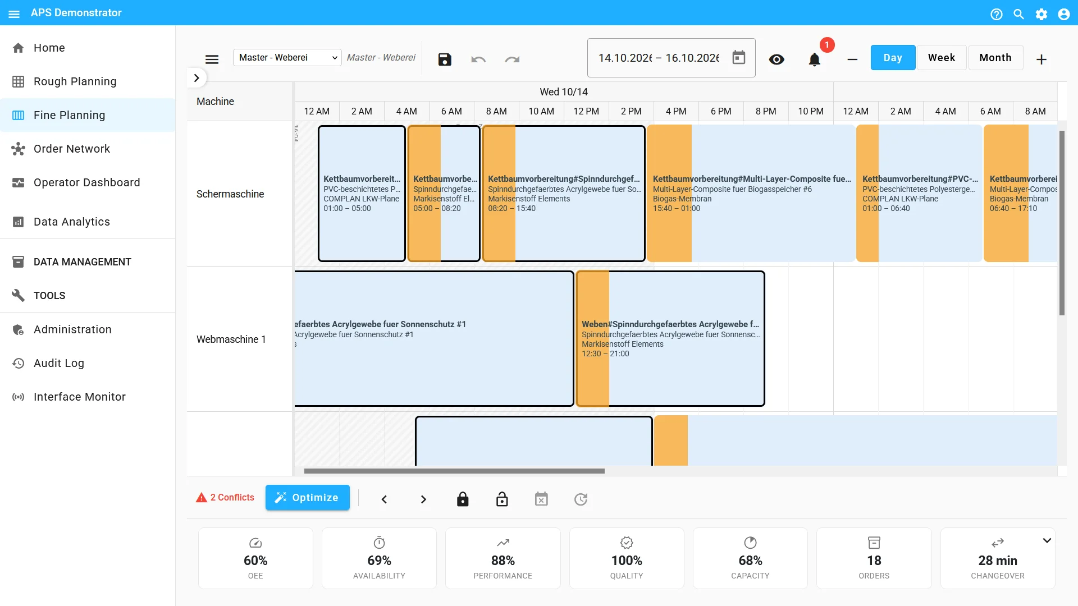
Task: Collapse KPI panel with chevron down
Action: [x=1047, y=540]
